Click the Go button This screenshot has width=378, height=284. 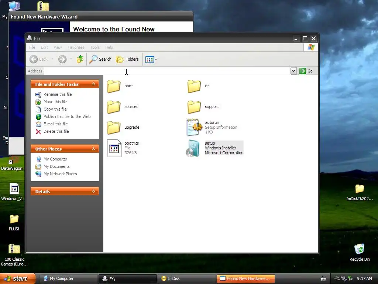coord(306,71)
